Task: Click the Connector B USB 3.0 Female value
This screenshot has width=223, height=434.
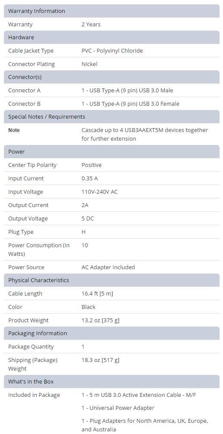Action: point(130,104)
